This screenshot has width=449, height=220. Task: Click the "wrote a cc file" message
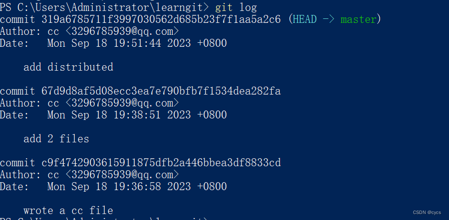pyautogui.click(x=68, y=211)
